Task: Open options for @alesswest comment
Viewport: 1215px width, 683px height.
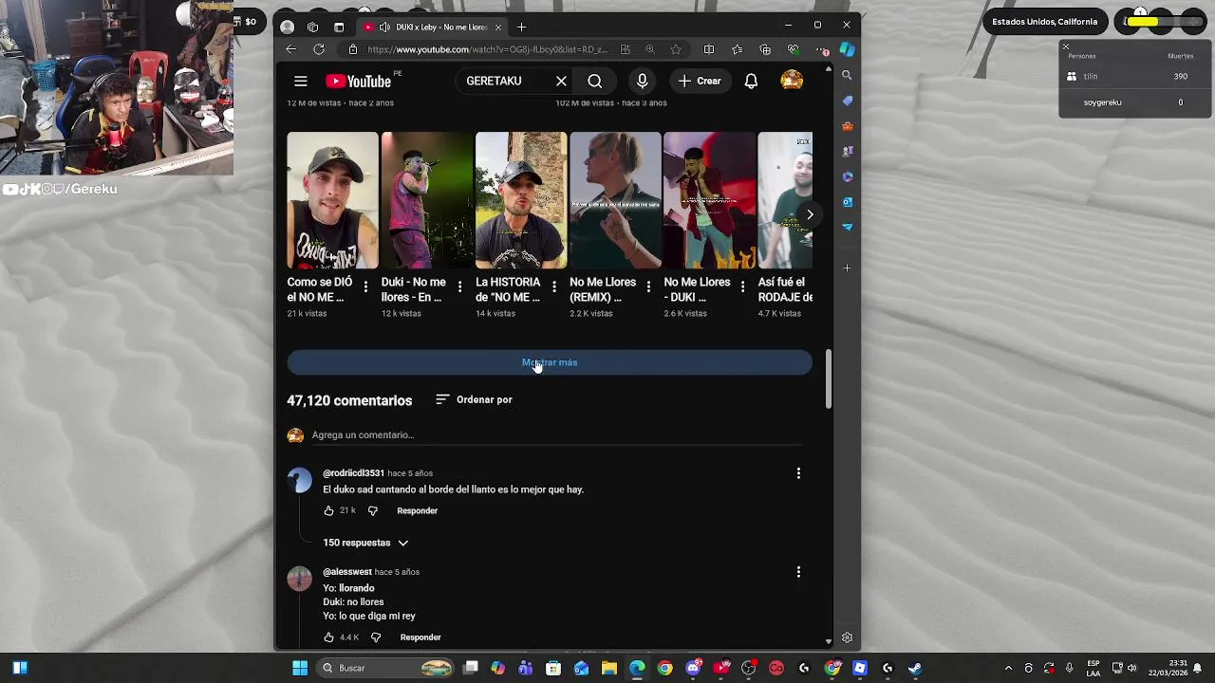Action: [798, 572]
